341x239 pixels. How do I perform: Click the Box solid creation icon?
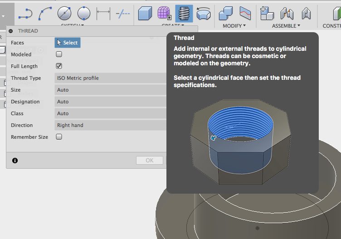(145, 14)
